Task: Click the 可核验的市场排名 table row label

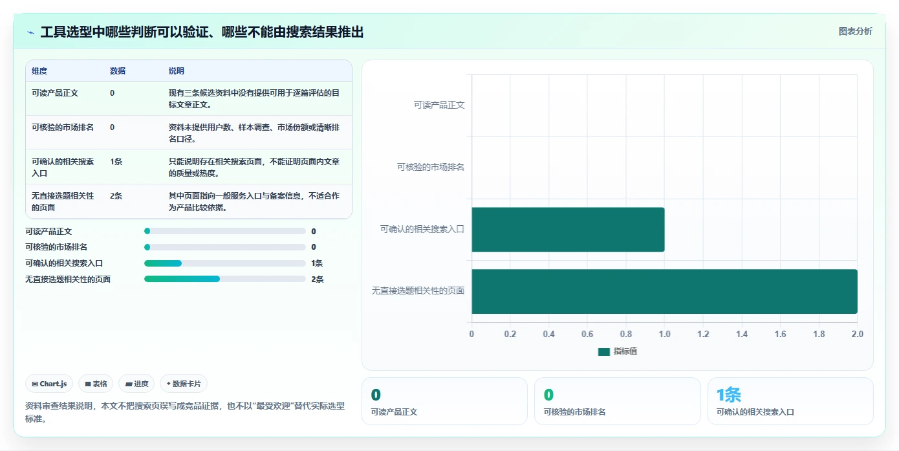Action: [x=63, y=127]
